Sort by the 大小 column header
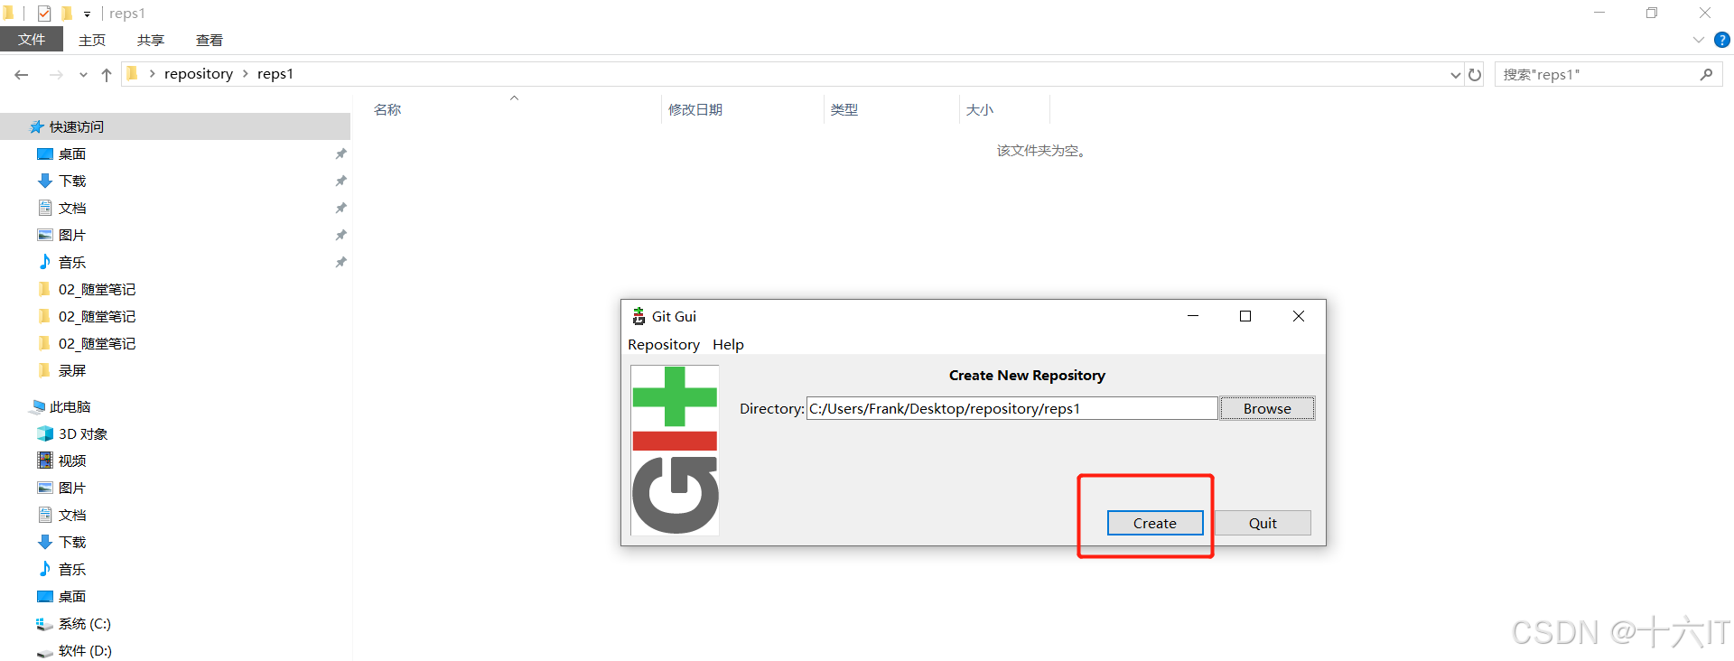 980,109
